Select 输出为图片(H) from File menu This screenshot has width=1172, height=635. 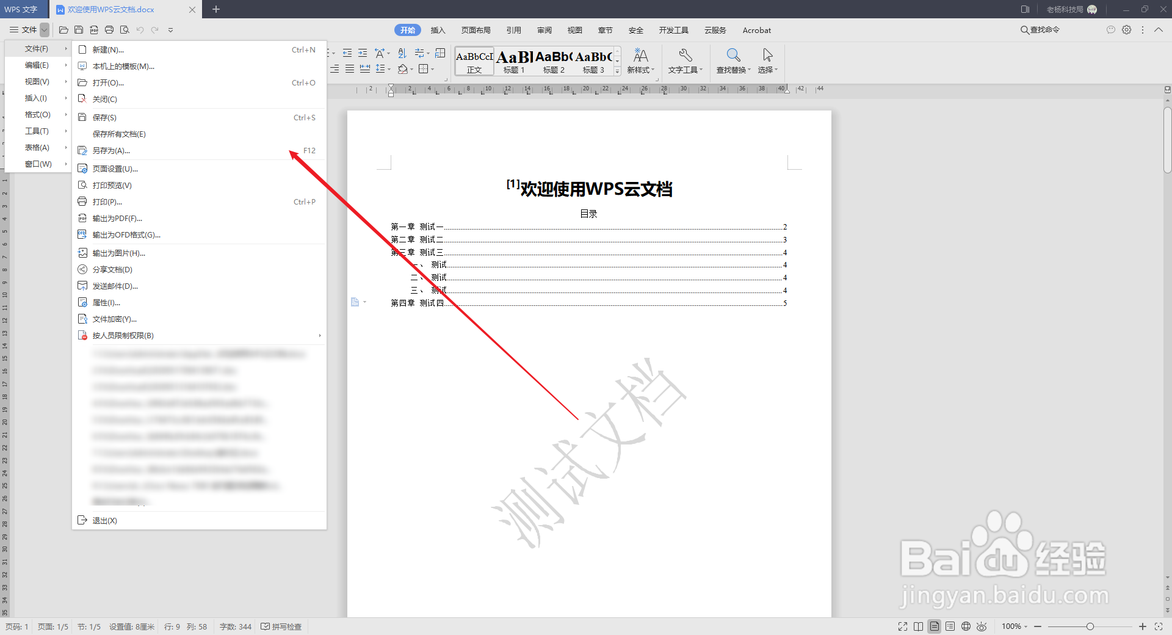pyautogui.click(x=118, y=253)
